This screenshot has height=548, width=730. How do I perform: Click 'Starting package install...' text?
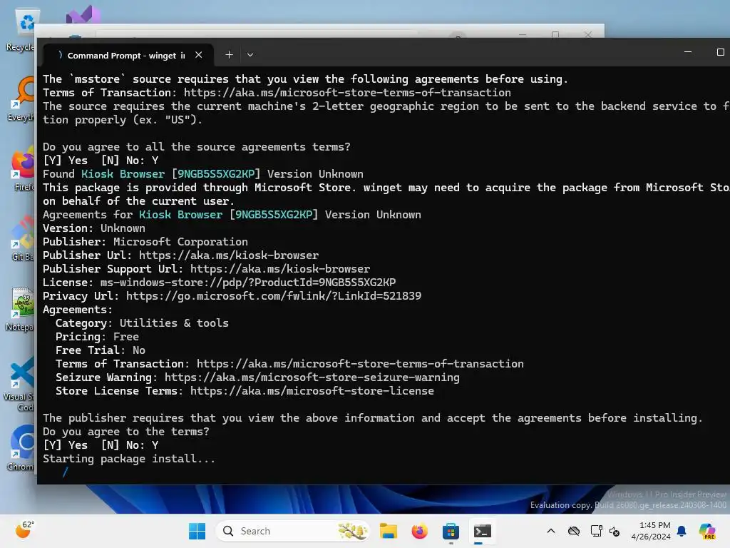[x=129, y=459]
